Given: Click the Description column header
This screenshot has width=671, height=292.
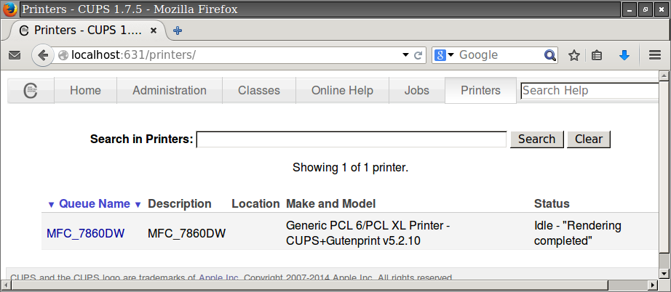Looking at the screenshot, I should point(180,203).
